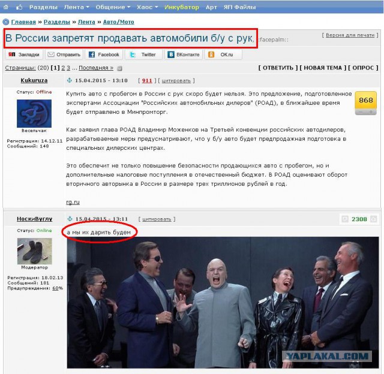Open the Разделы menu item
Image resolution: width=384 pixels, height=374 pixels.
click(43, 7)
